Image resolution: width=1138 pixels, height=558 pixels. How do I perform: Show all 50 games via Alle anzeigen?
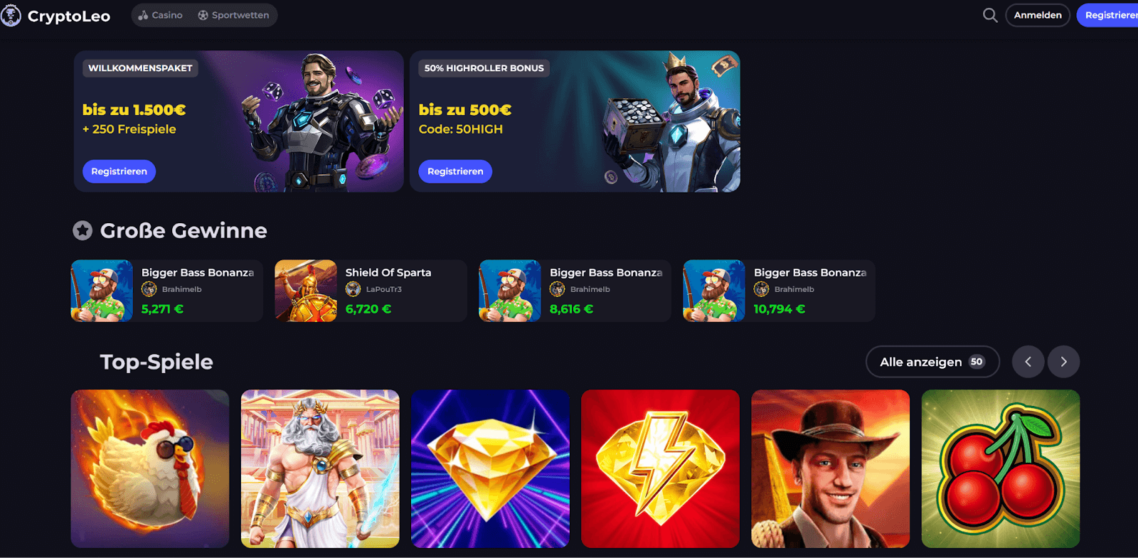(932, 362)
